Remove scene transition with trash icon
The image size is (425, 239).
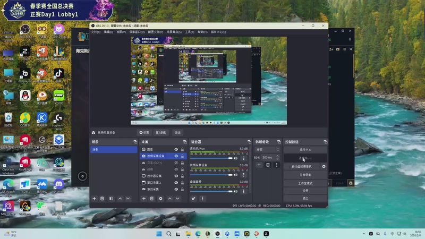point(268,165)
